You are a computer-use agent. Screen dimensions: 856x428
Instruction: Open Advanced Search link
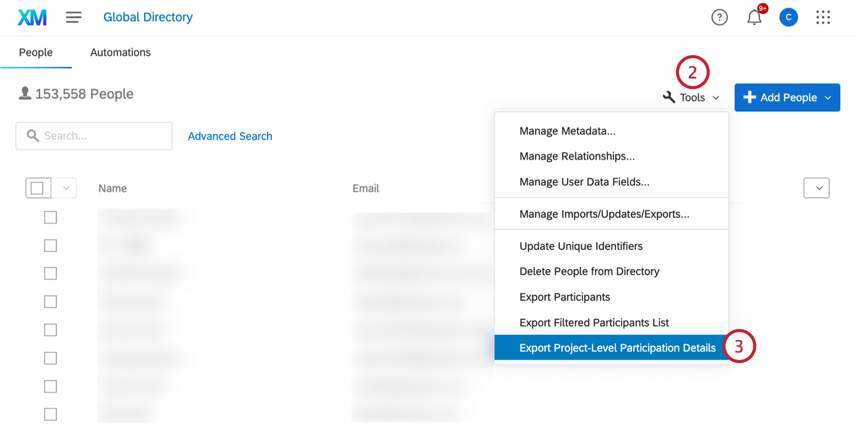coord(230,136)
